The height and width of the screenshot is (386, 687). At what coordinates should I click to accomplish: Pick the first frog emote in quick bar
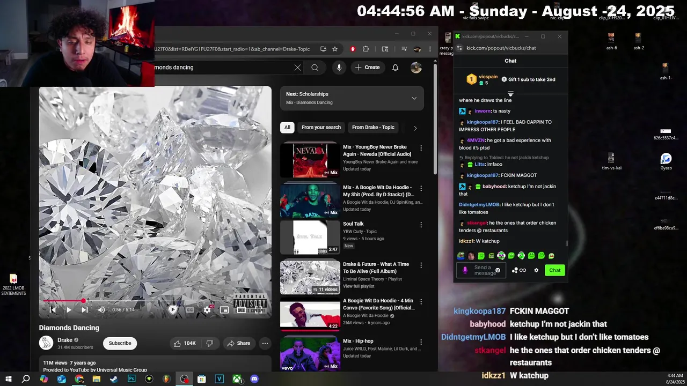click(461, 256)
